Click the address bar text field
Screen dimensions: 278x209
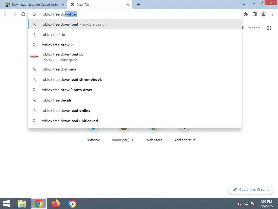(x=135, y=14)
